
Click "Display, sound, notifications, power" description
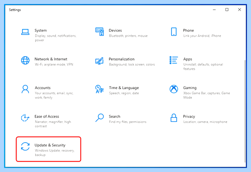tap(55, 38)
